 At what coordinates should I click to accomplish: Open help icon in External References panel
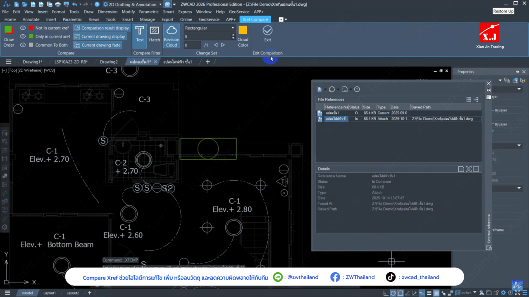[357, 89]
